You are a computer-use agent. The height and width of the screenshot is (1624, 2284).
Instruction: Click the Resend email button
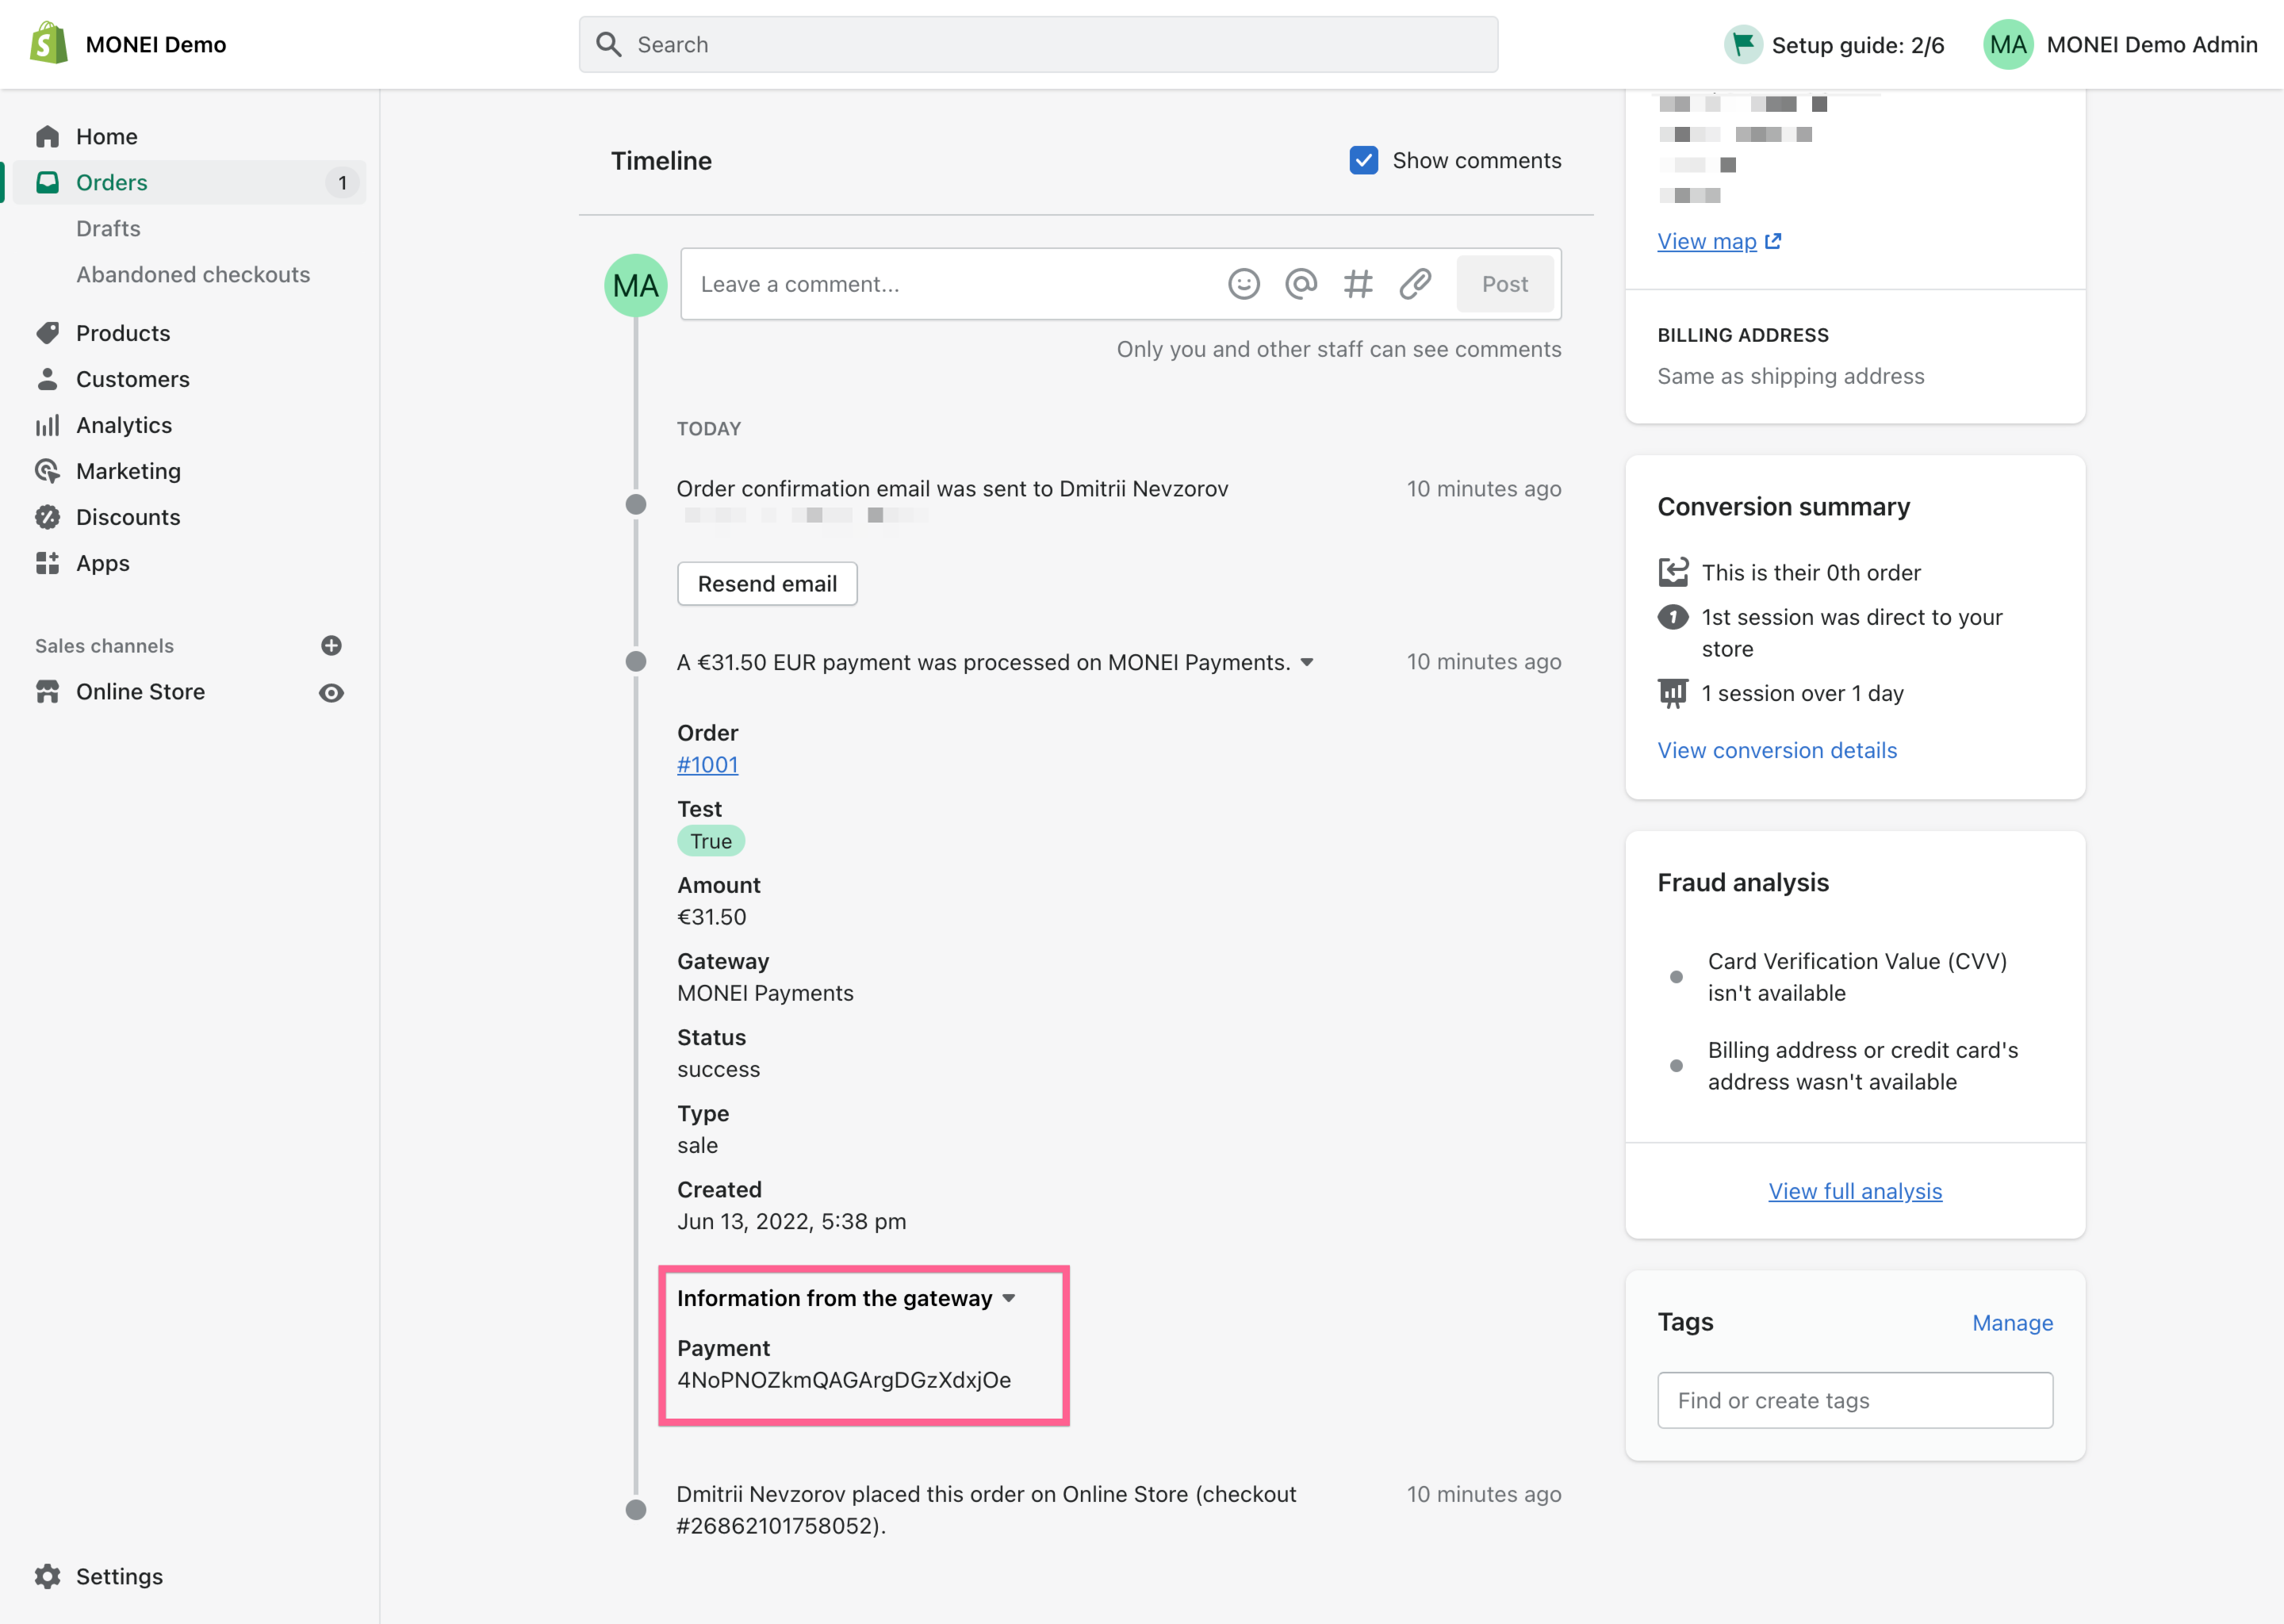point(767,583)
